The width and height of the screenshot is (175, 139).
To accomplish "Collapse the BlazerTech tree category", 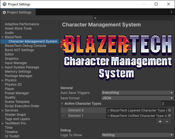I will coord(3,37).
